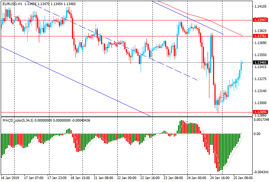Click the 1.13140 price axis value
Image resolution: width=269 pixels, height=182 pixels.
[261, 91]
